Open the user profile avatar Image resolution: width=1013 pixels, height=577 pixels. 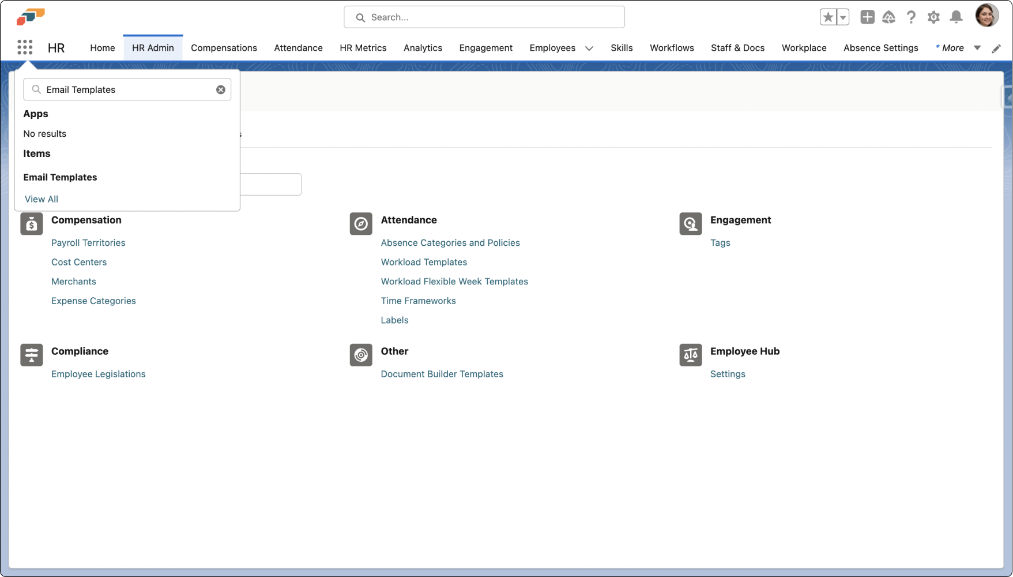click(x=986, y=16)
